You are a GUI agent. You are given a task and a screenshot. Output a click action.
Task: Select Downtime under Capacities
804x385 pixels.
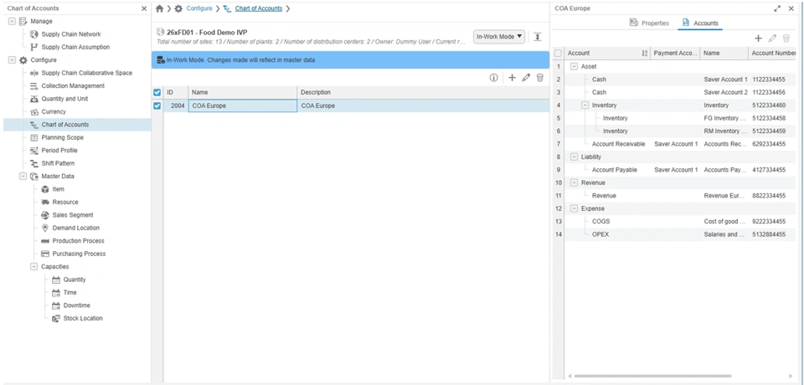click(x=77, y=305)
